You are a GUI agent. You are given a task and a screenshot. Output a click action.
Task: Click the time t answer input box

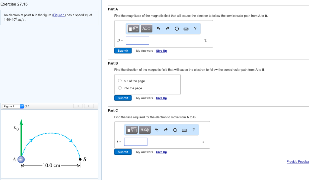tap(135, 142)
